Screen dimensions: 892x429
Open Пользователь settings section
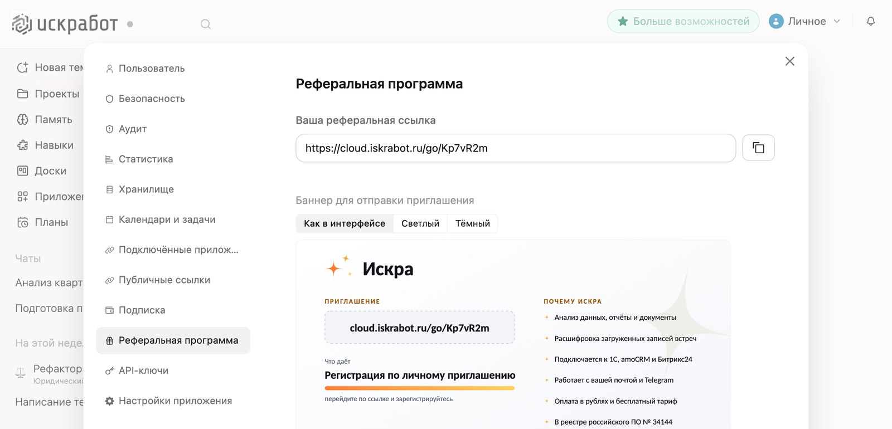(x=173, y=69)
